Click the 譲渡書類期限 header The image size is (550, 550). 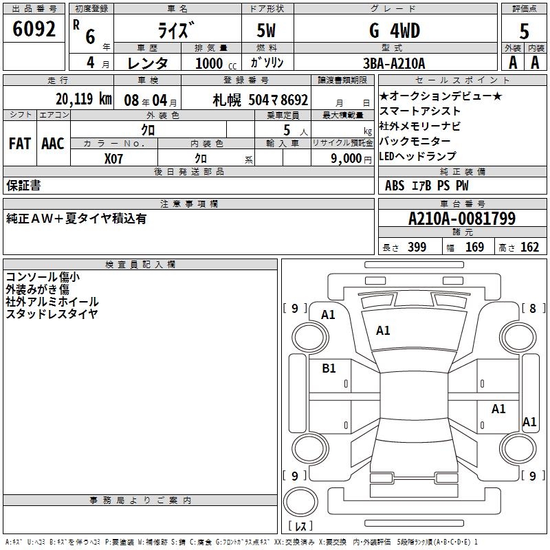[x=342, y=80]
